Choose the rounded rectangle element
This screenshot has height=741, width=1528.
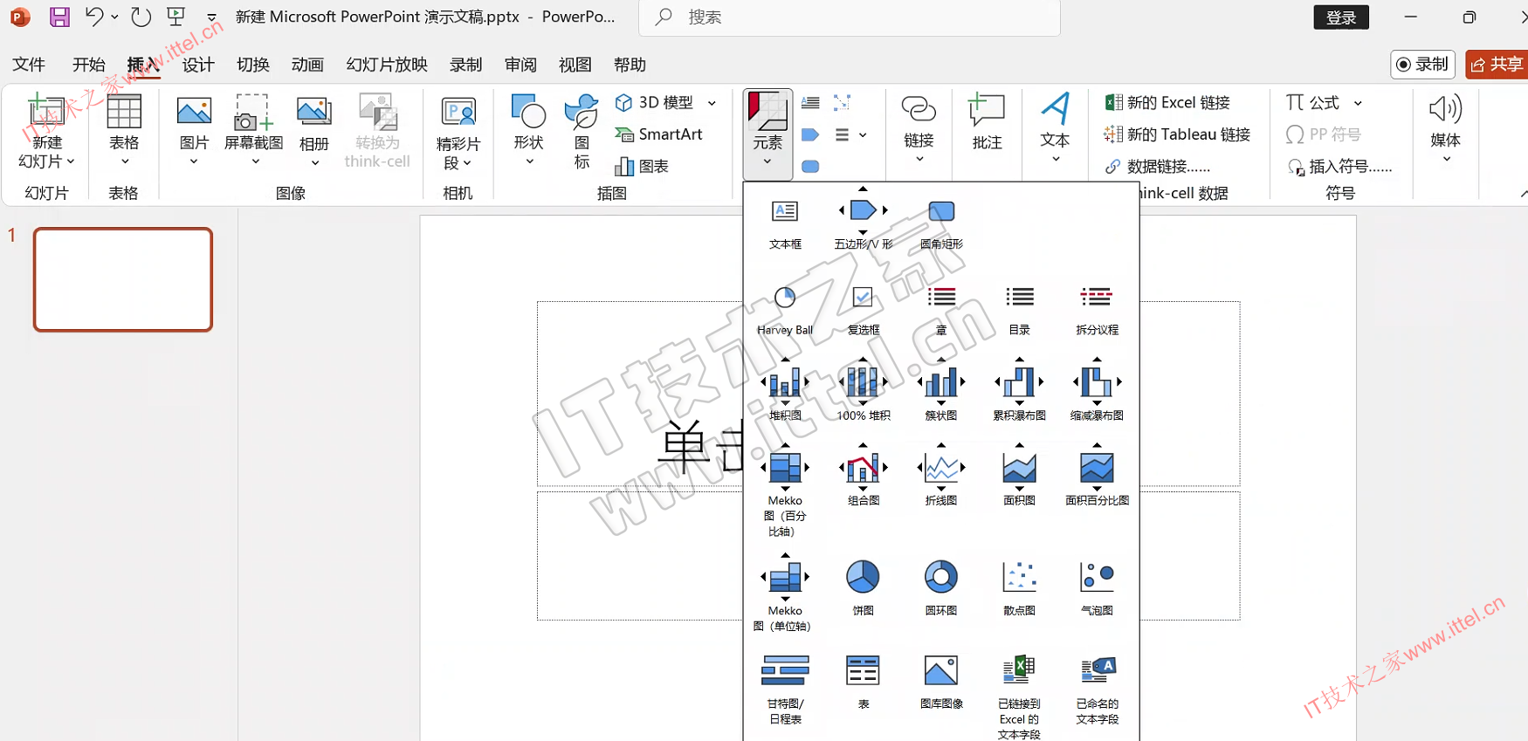(x=941, y=223)
